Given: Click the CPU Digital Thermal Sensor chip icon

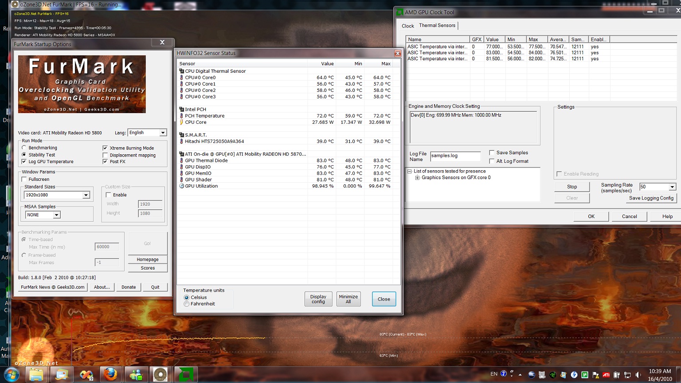Looking at the screenshot, I should pos(181,71).
